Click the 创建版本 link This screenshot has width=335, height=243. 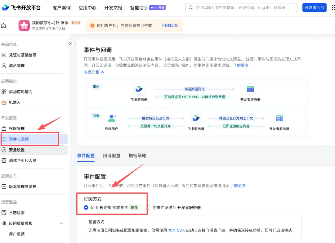pos(170,26)
